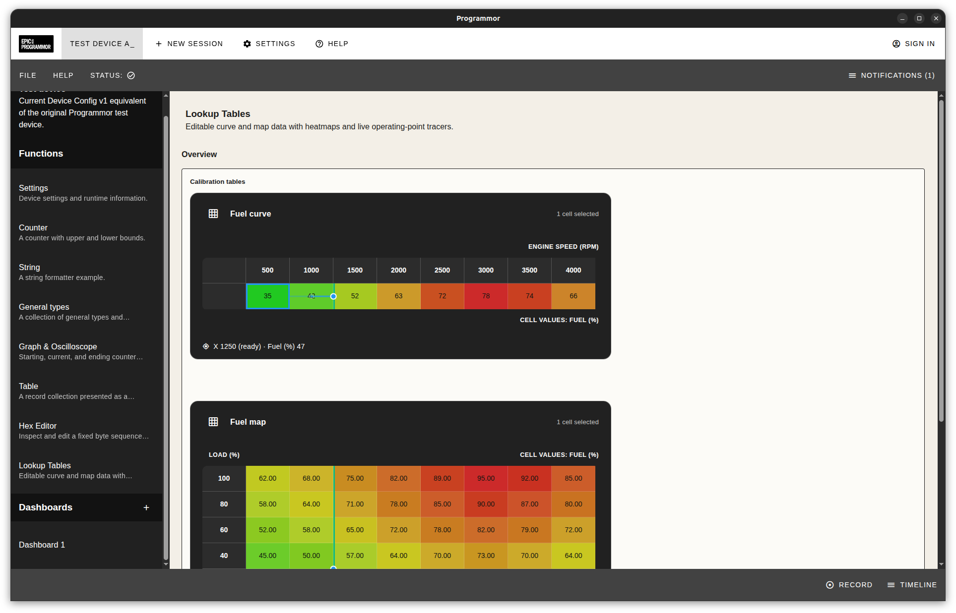Open the TIMELINE panel
Image resolution: width=956 pixels, height=613 pixels.
coord(912,585)
